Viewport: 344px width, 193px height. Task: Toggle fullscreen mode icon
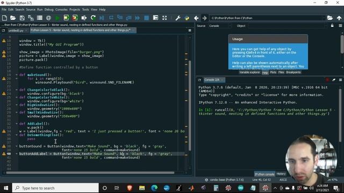pyautogui.click(x=164, y=18)
